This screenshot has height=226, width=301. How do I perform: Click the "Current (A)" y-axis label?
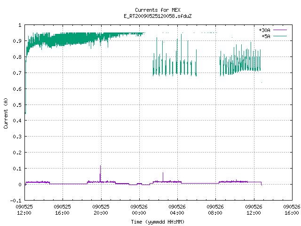coord(6,113)
